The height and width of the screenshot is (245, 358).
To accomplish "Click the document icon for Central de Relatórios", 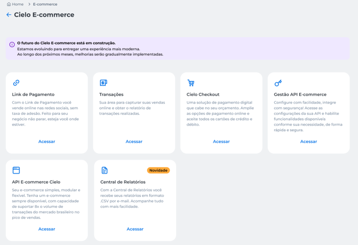I will pos(104,170).
